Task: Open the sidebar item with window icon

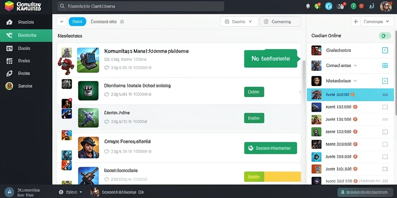Action: point(26,48)
